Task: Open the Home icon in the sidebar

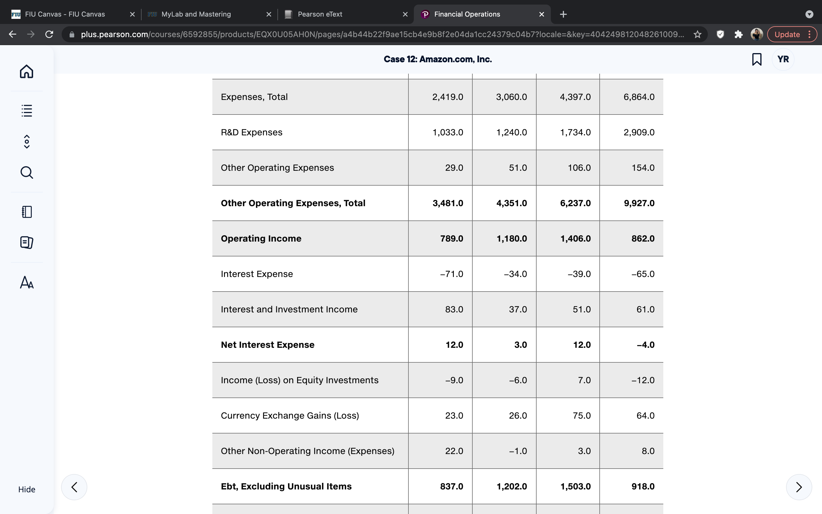Action: click(27, 71)
